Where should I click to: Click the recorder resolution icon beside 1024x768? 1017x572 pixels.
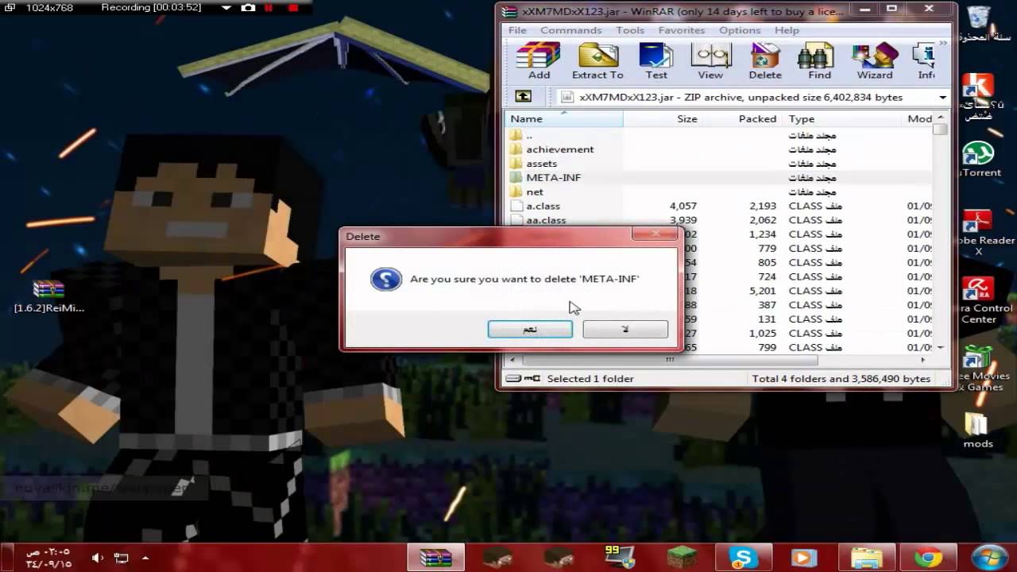(x=10, y=8)
